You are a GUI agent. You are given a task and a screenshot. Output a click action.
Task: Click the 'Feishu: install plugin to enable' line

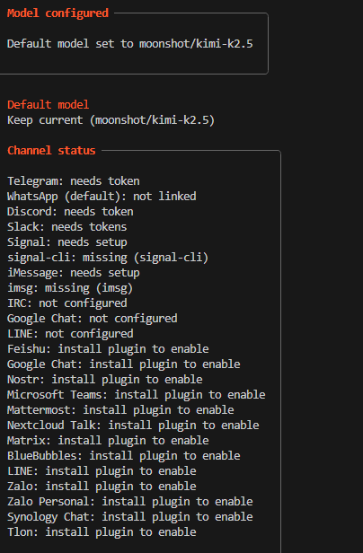108,349
